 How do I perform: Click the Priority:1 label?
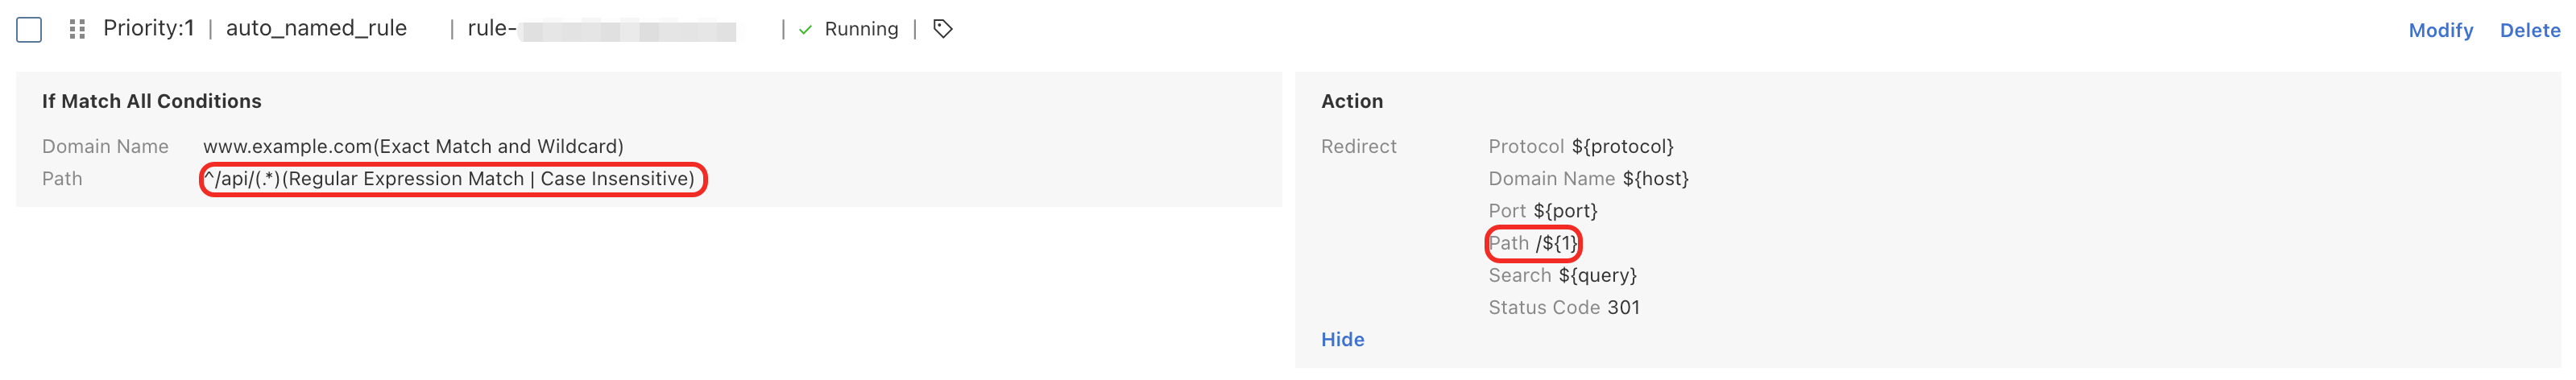tap(148, 29)
